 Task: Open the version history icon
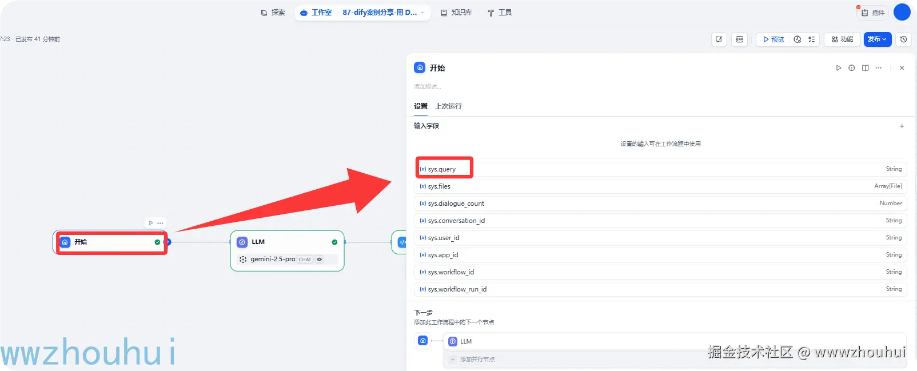[x=903, y=39]
